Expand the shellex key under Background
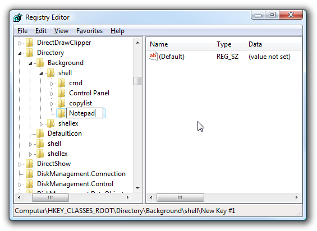 click(x=41, y=124)
